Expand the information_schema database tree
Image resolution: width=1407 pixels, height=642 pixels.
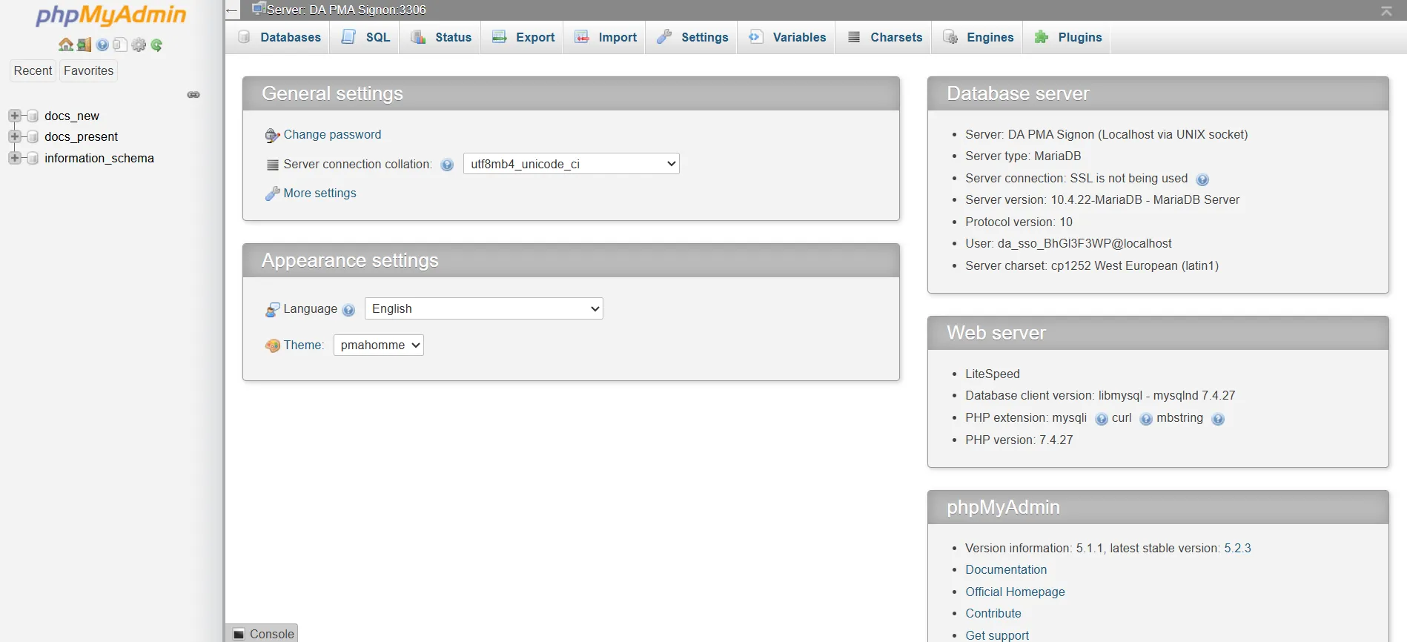(14, 158)
